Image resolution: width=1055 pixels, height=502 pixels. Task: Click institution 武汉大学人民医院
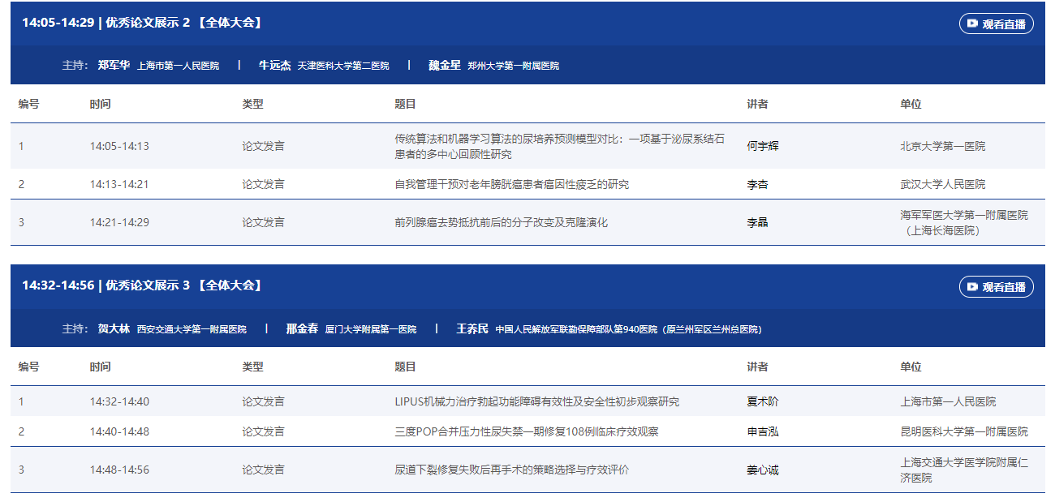(x=942, y=184)
